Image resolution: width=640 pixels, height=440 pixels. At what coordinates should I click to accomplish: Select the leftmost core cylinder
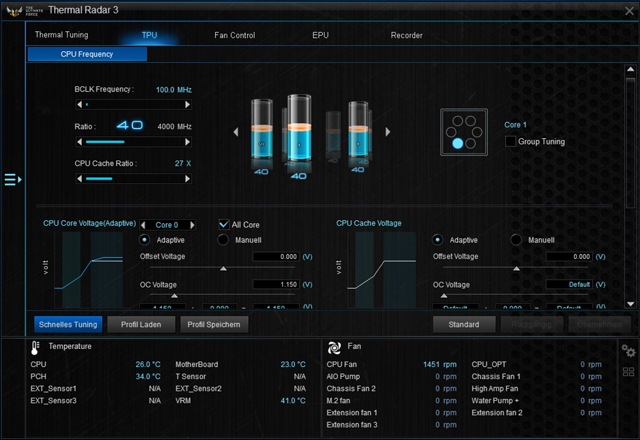262,129
